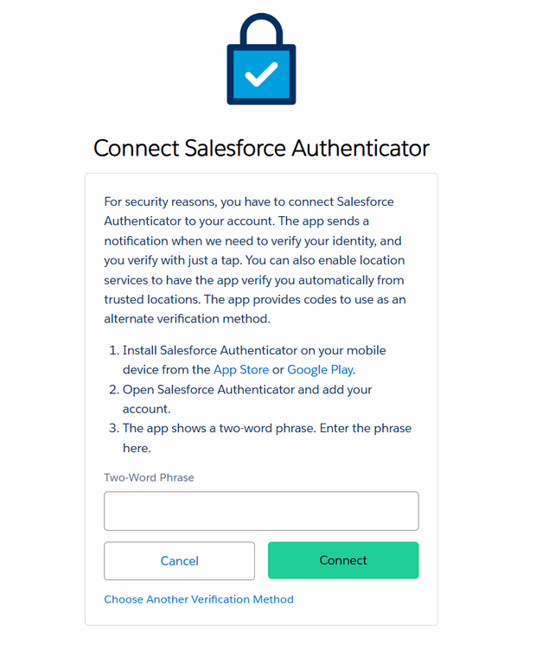Select the Connect Salesforce Authenticator heading

[x=261, y=148]
